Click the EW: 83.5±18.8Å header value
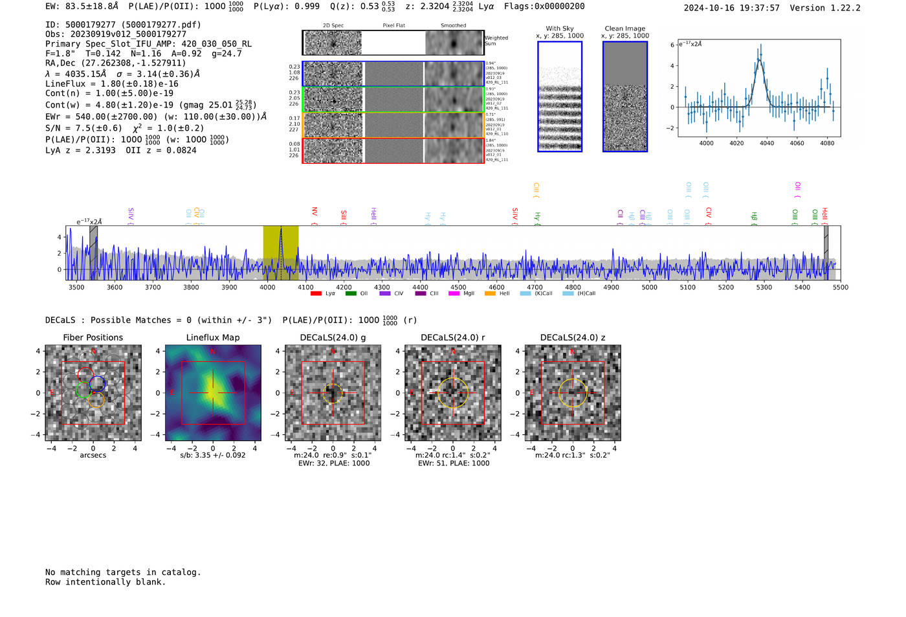 [x=82, y=6]
